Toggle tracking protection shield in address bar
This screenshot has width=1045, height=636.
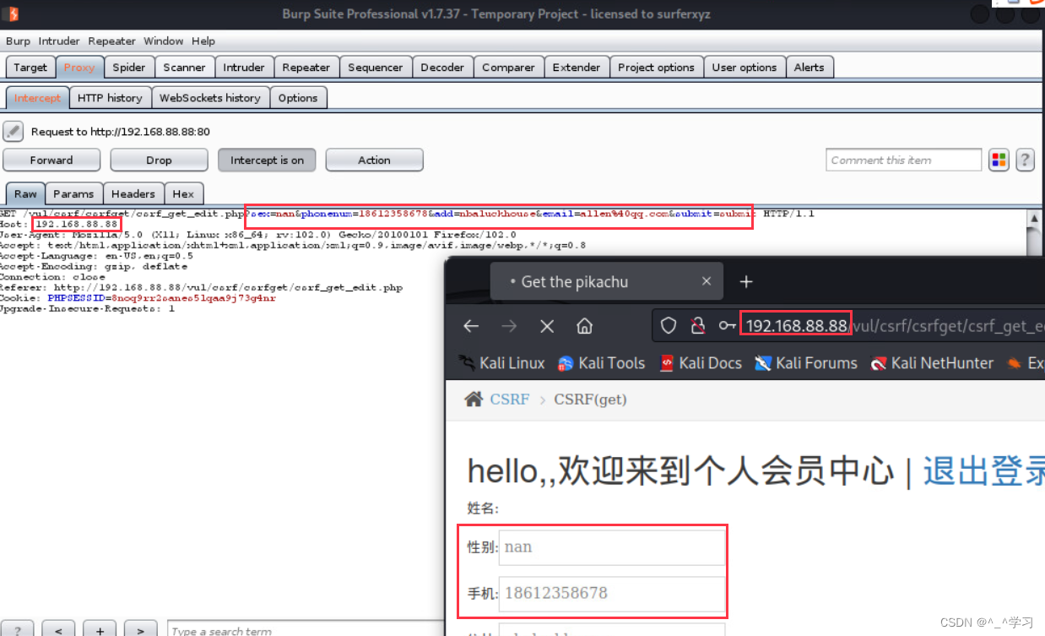pyautogui.click(x=668, y=325)
